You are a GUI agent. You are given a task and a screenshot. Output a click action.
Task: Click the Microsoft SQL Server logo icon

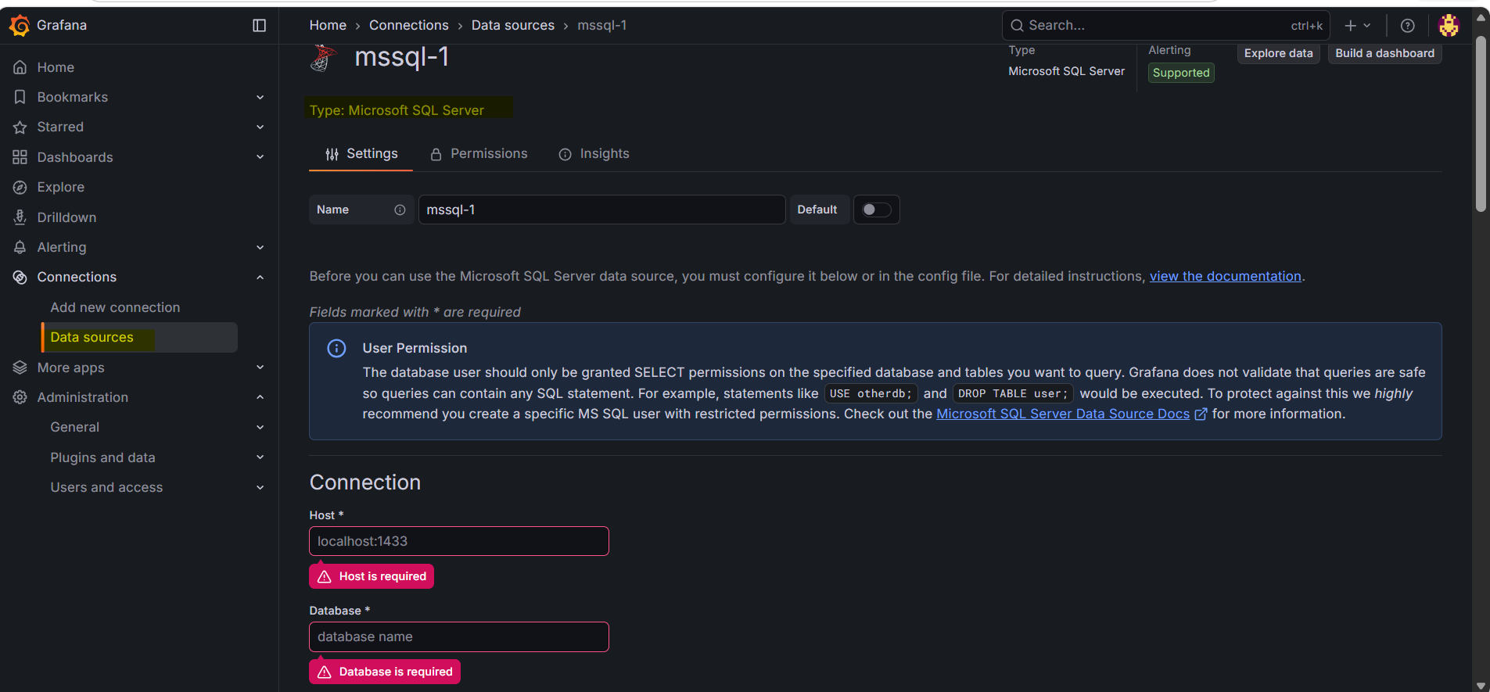tap(323, 57)
